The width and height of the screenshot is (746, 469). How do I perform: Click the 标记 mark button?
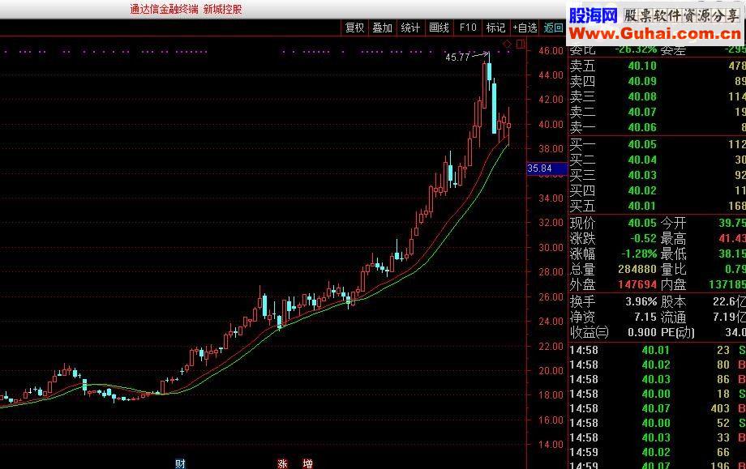tap(495, 28)
